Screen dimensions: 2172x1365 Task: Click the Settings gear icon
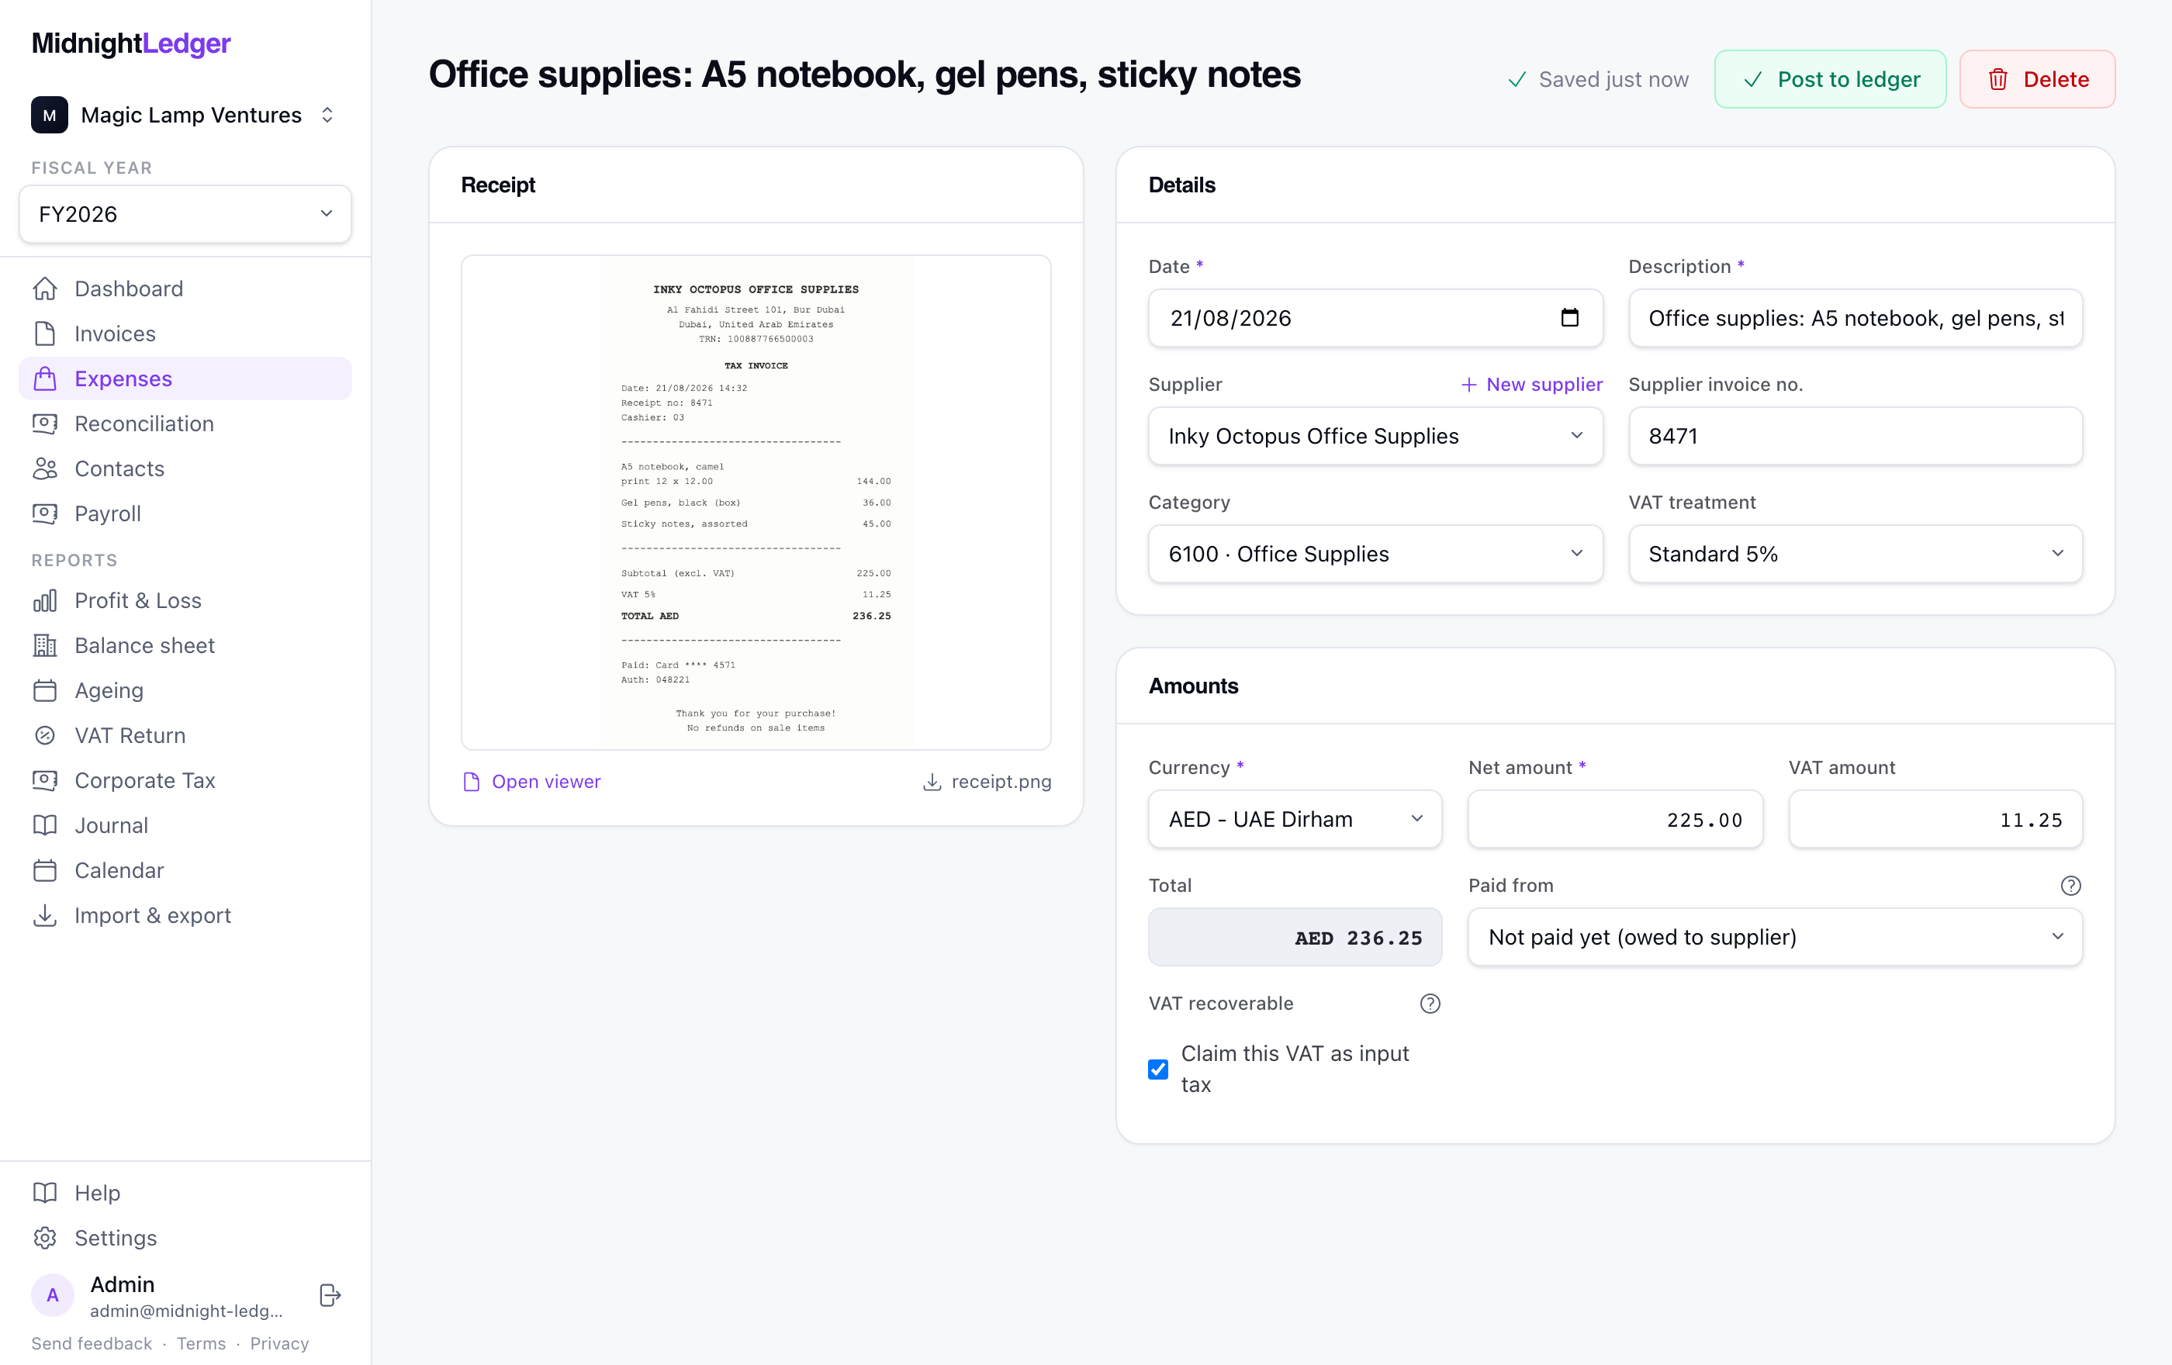click(x=45, y=1238)
